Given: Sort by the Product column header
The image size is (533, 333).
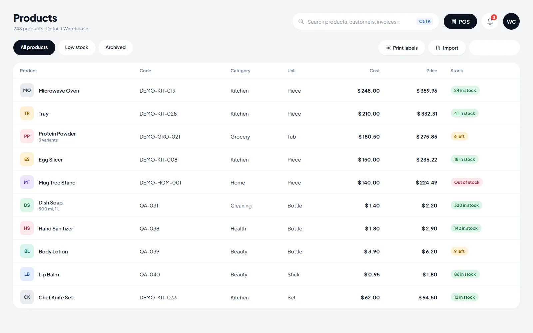Looking at the screenshot, I should (28, 71).
